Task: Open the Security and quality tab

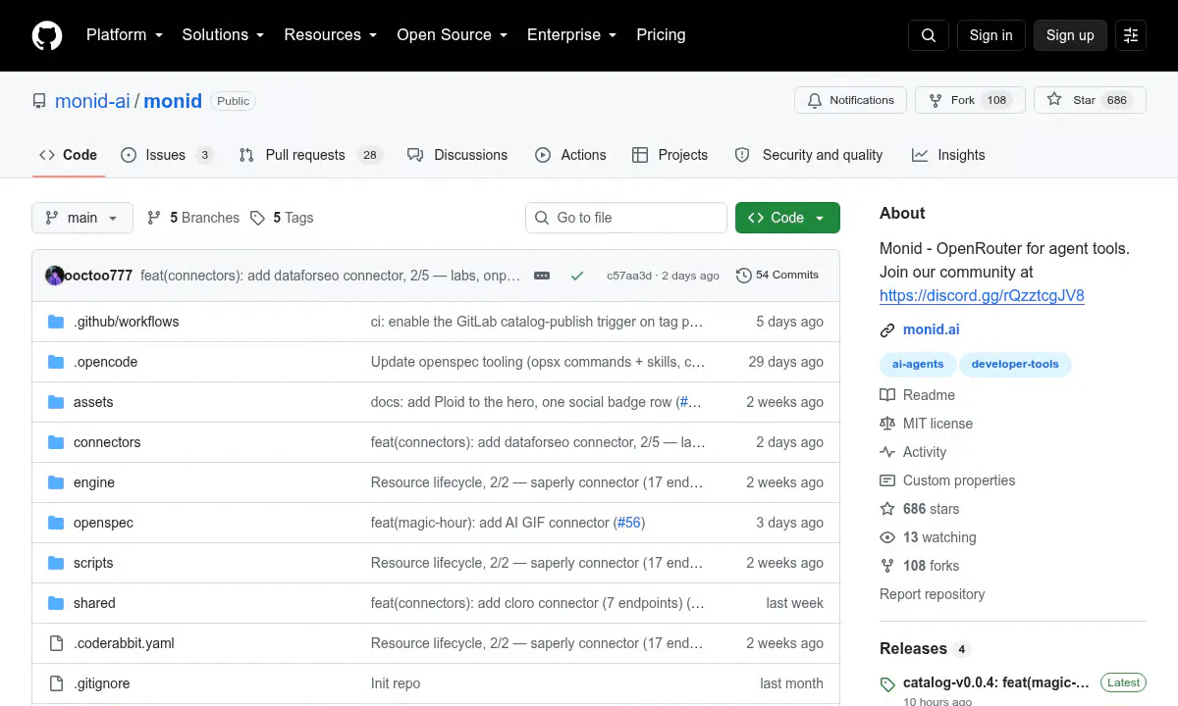Action: 809,155
